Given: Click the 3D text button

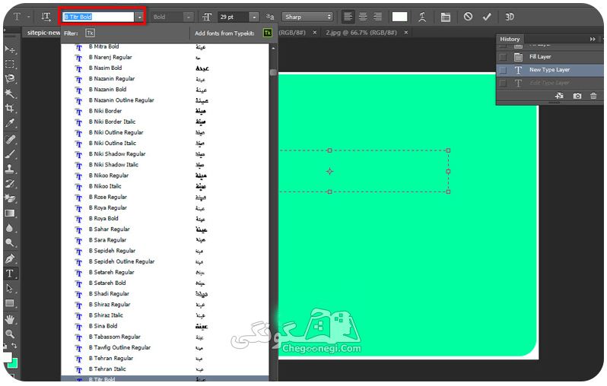Looking at the screenshot, I should (510, 17).
